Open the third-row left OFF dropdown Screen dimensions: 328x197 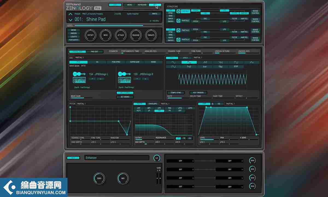(180, 178)
